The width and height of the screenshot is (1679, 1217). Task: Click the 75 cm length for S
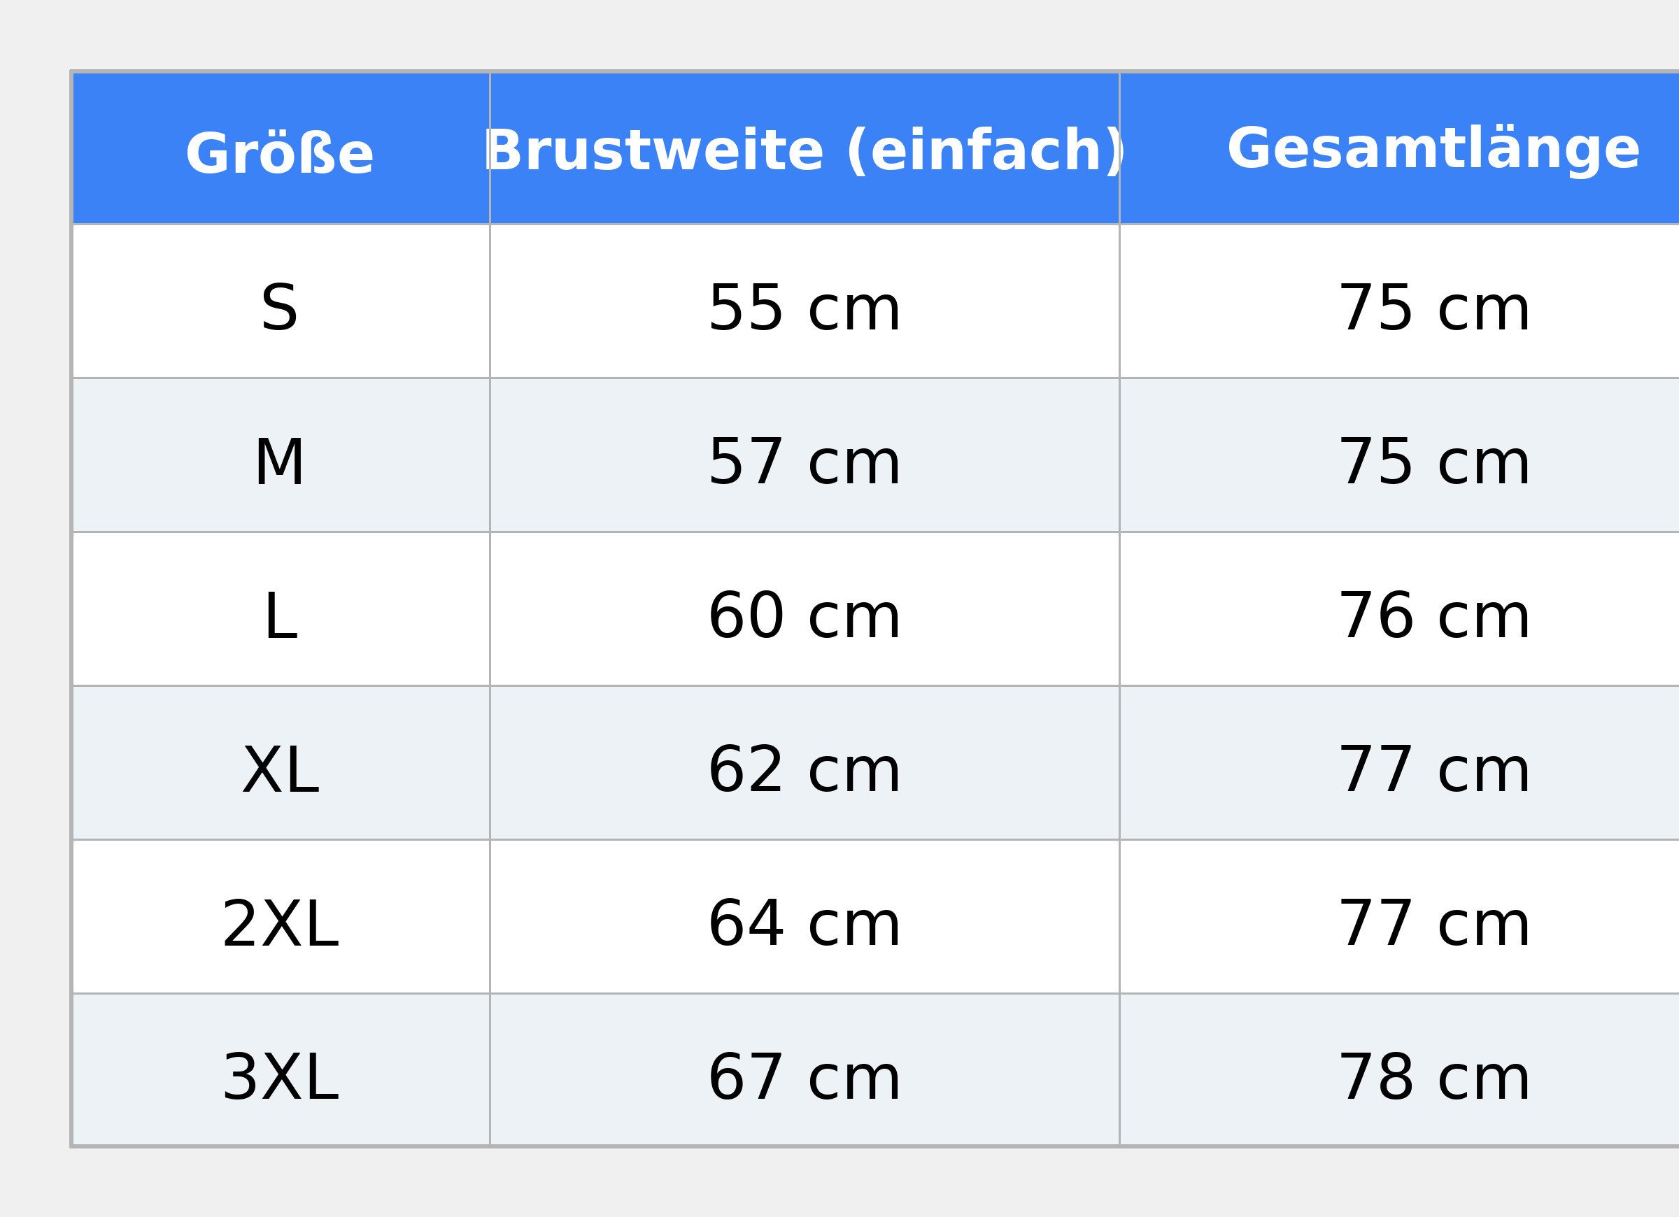pyautogui.click(x=1434, y=308)
